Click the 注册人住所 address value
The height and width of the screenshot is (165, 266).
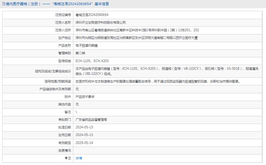pyautogui.click(x=137, y=30)
